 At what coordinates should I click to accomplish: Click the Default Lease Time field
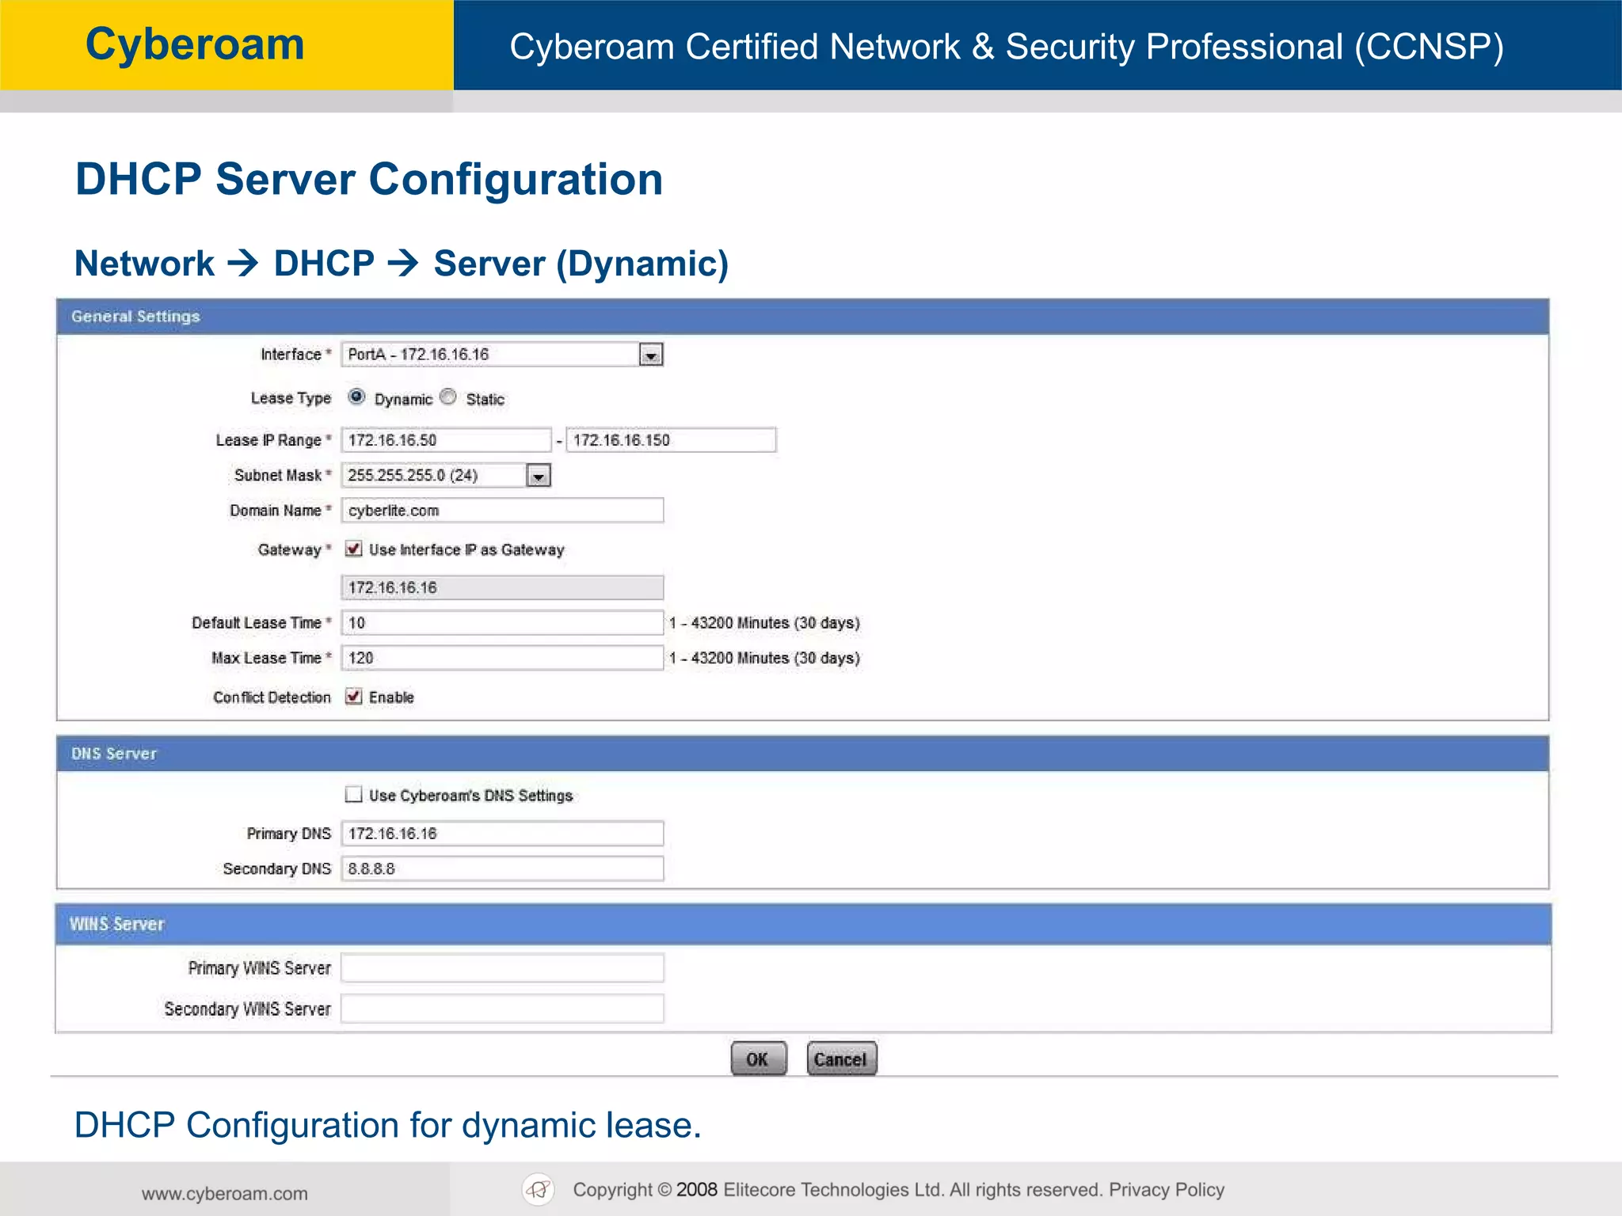(502, 623)
